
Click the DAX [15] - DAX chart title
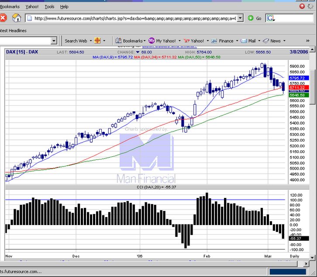(22, 52)
